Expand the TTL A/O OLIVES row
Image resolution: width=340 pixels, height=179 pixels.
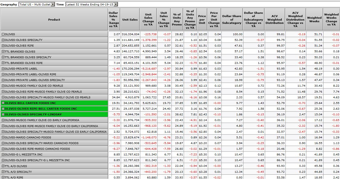pyautogui.click(x=3, y=166)
